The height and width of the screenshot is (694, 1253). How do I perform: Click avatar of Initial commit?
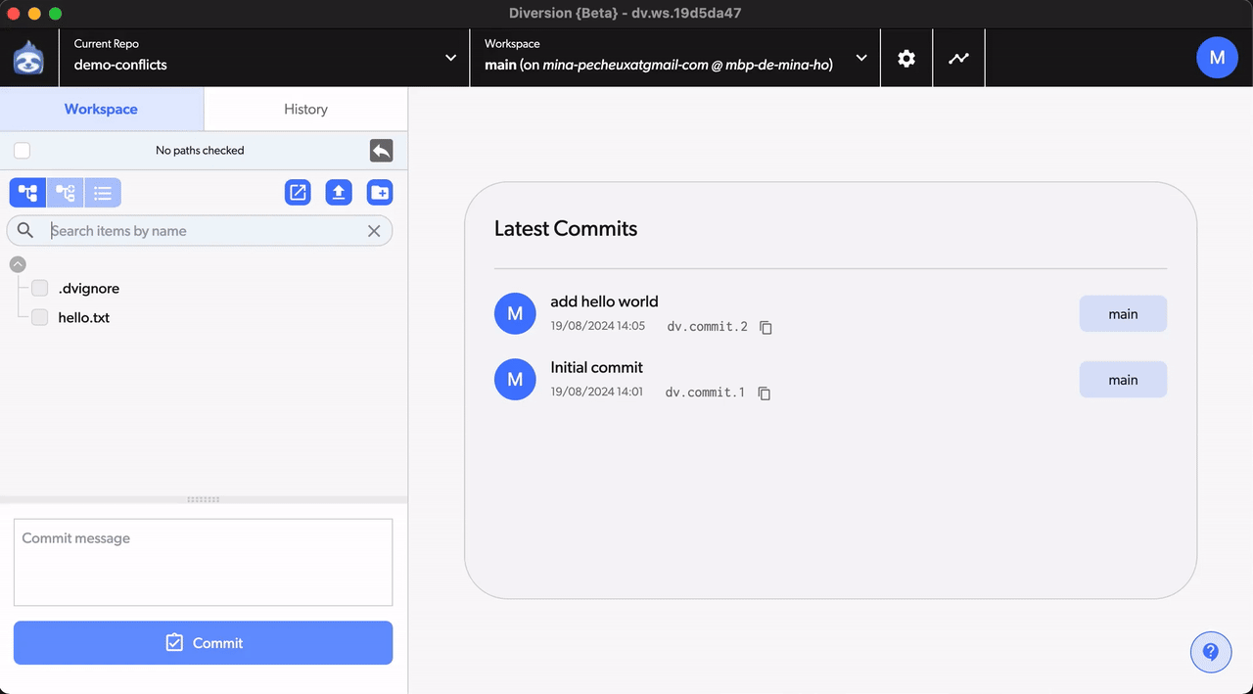coord(515,379)
